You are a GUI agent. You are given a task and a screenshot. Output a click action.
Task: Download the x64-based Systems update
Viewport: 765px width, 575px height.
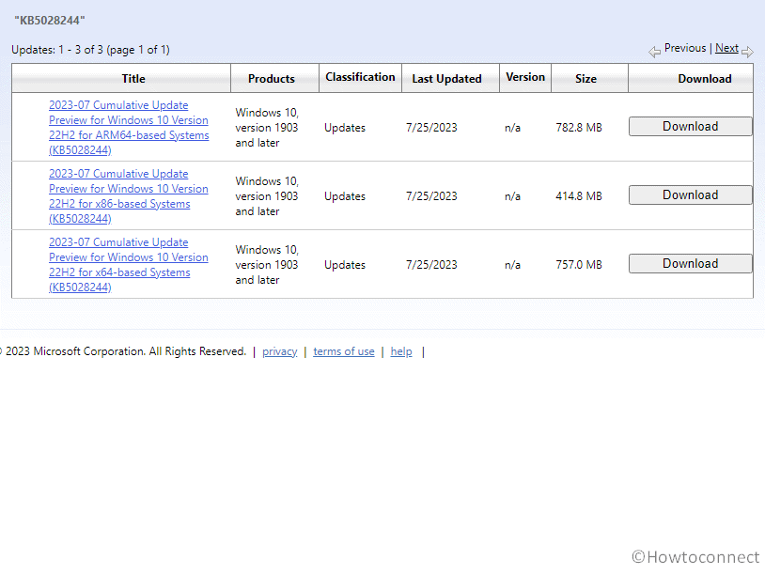point(690,264)
